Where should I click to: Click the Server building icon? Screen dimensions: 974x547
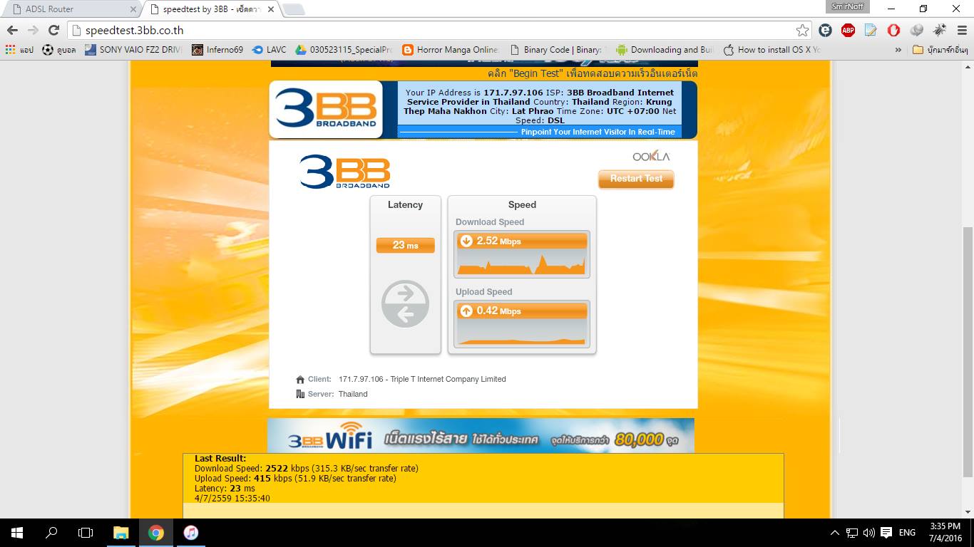(300, 394)
